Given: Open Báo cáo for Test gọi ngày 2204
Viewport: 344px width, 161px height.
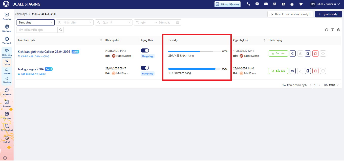Looking at the screenshot, I should click(x=278, y=71).
